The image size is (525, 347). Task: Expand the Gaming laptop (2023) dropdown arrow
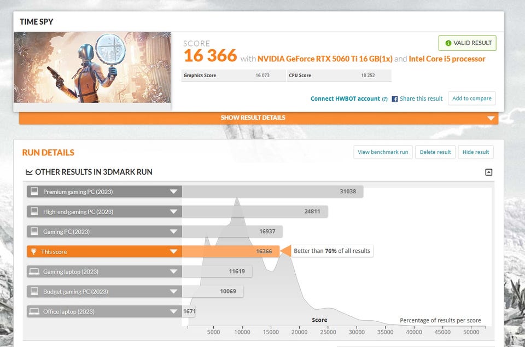click(x=173, y=271)
